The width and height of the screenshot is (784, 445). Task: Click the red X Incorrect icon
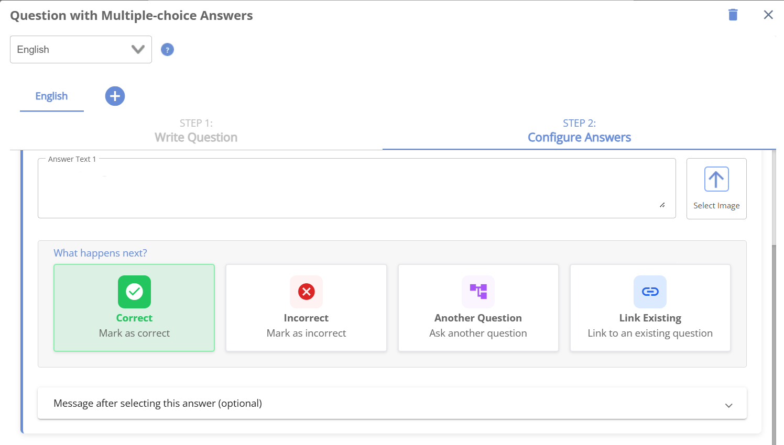coord(306,292)
